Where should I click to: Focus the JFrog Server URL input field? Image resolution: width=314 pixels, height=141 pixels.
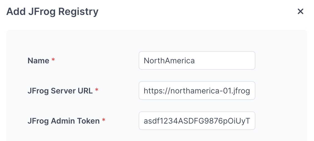point(197,91)
